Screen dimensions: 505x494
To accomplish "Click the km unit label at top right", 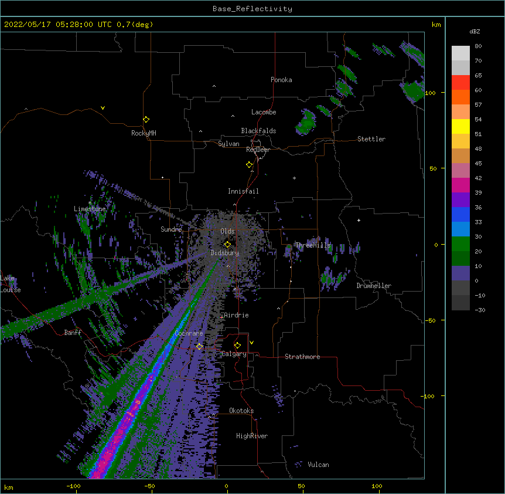I will click(x=436, y=25).
